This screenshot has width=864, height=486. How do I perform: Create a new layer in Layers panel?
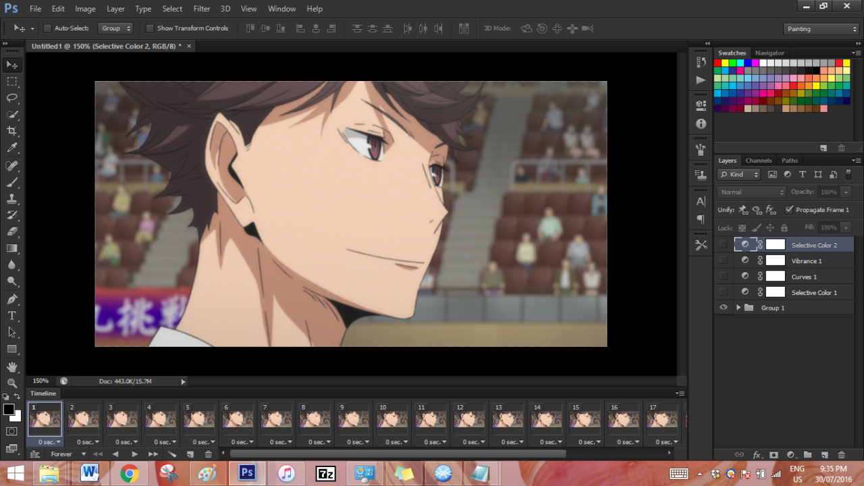823,455
